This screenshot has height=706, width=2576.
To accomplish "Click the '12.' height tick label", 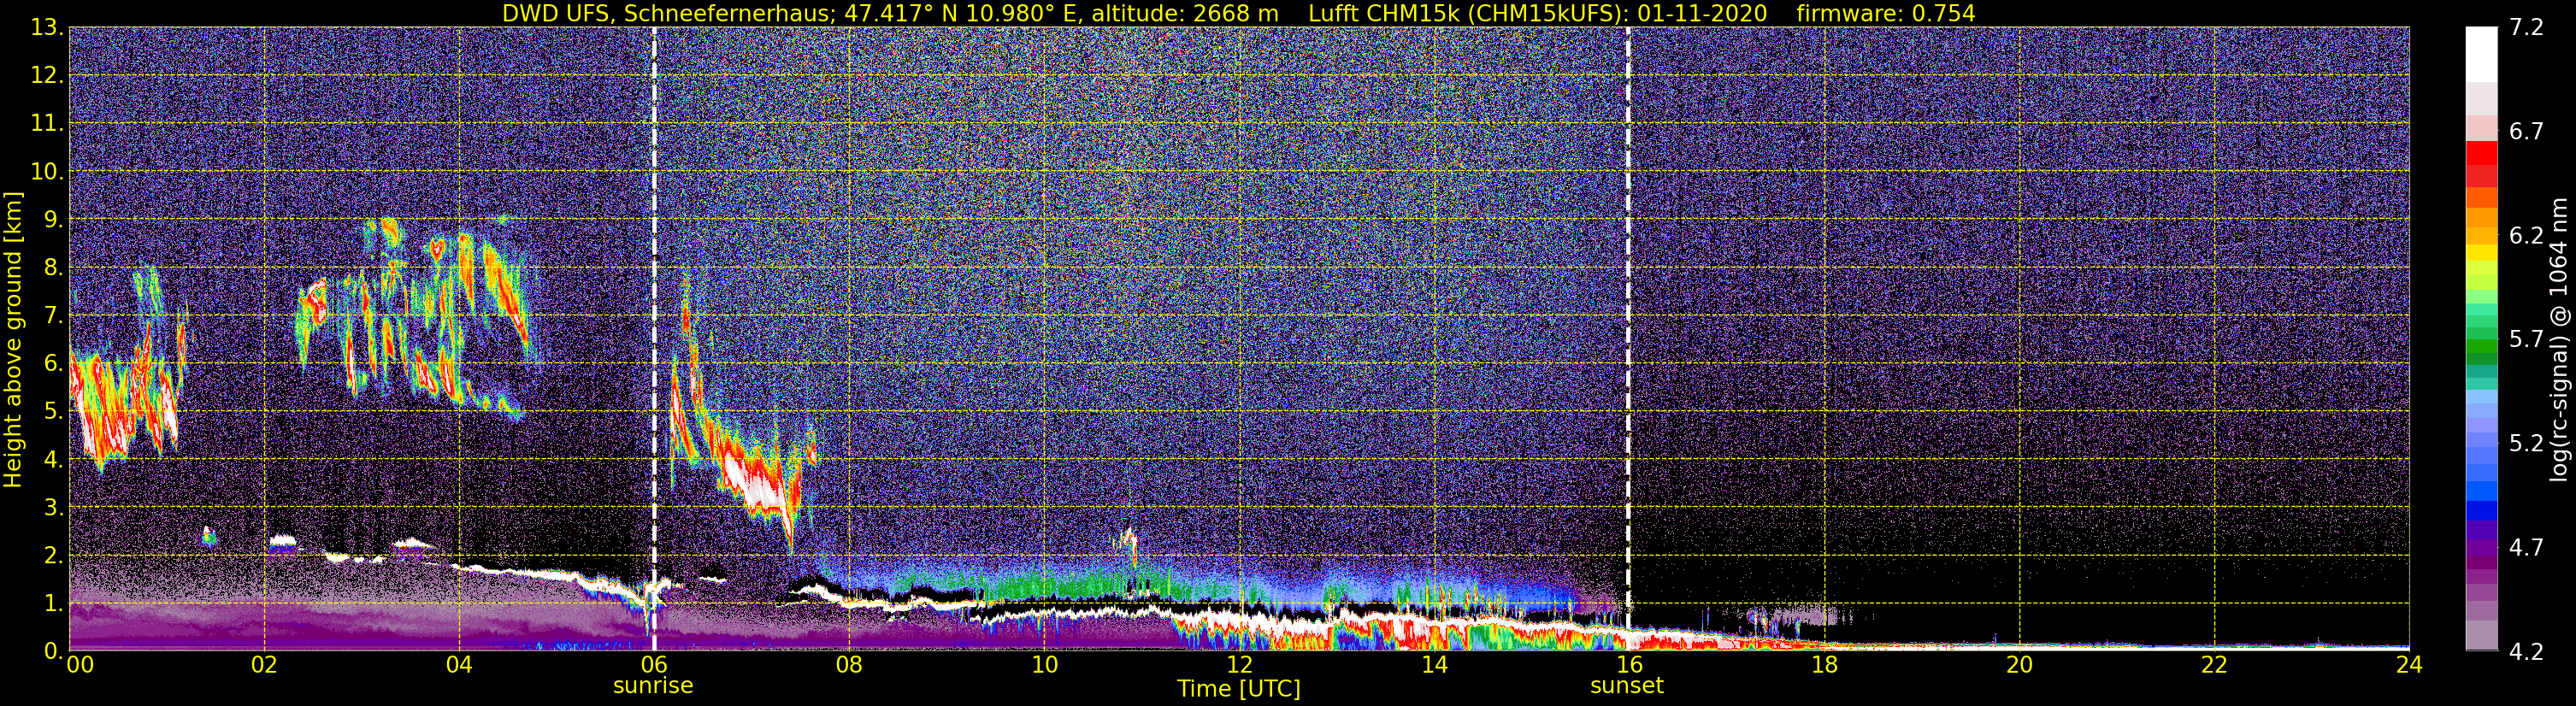I will tap(47, 76).
